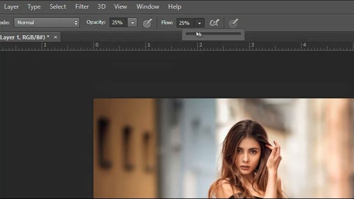Image resolution: width=354 pixels, height=199 pixels.
Task: Open the Opacity slider dropdown arrow
Action: click(x=133, y=23)
